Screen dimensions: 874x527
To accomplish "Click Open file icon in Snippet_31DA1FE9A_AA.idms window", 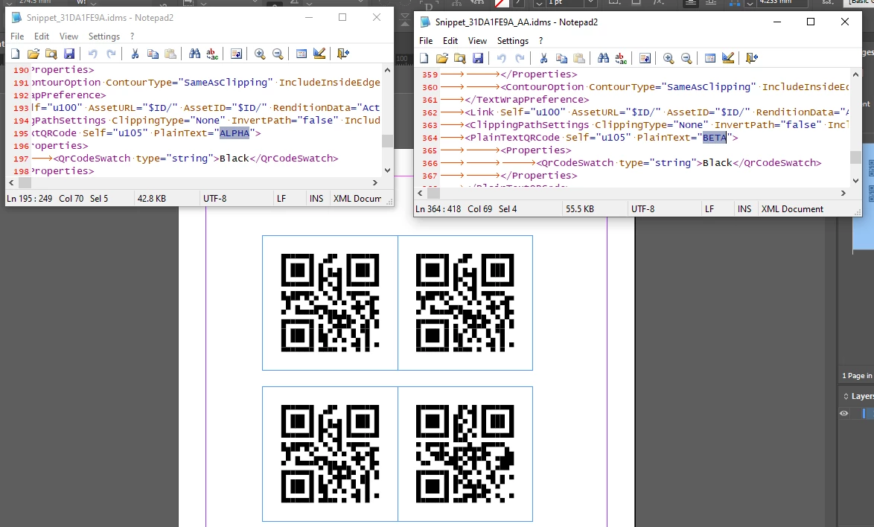I will click(x=442, y=58).
